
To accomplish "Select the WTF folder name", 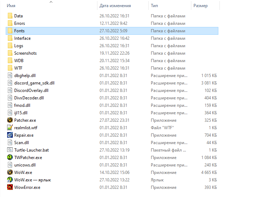I will (18, 68).
